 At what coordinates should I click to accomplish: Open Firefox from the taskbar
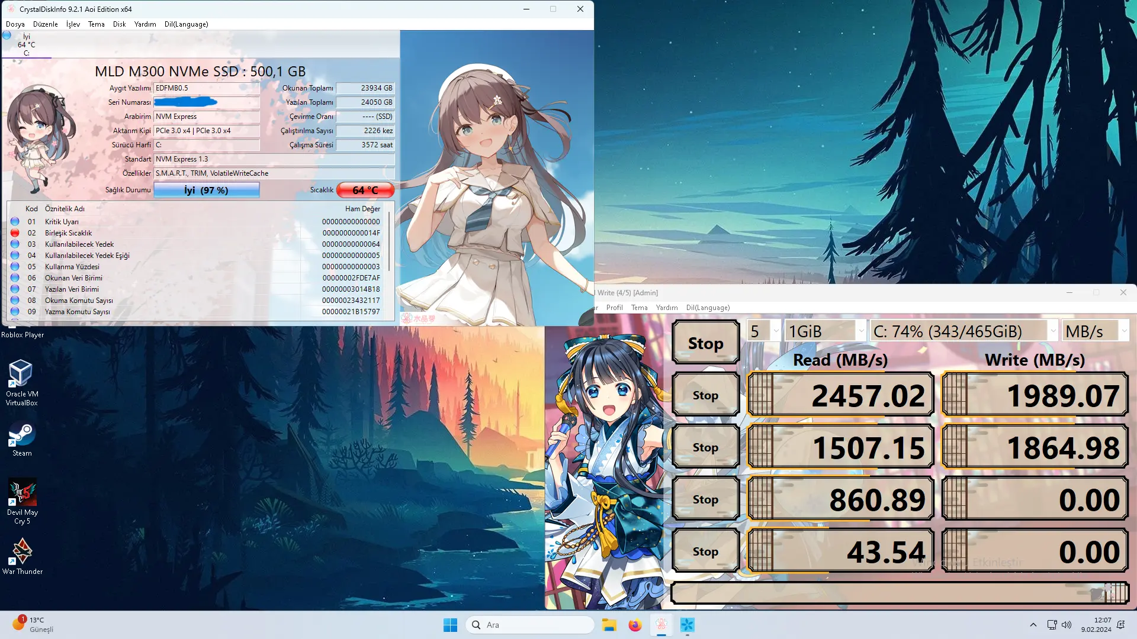tap(635, 625)
